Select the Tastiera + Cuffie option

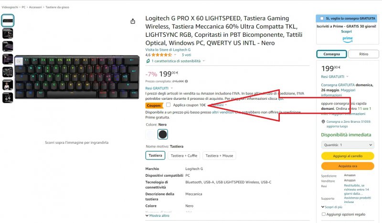pyautogui.click(x=184, y=155)
